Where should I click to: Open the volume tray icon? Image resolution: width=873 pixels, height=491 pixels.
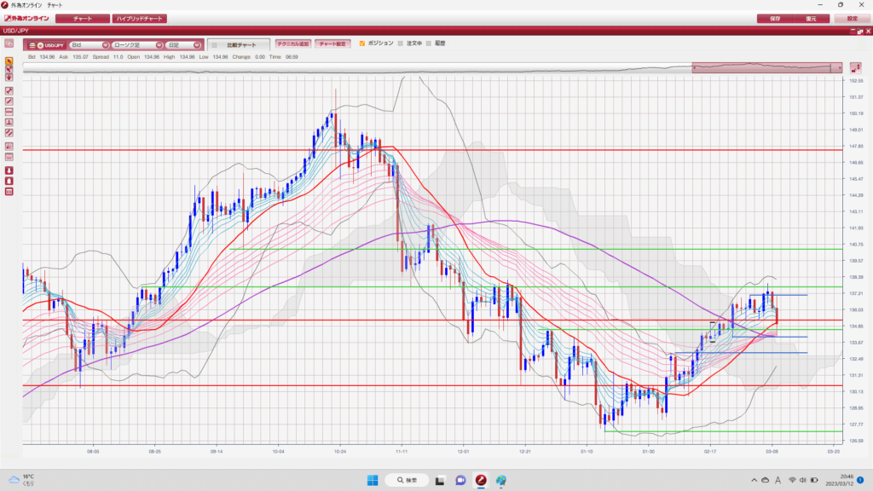tap(803, 480)
